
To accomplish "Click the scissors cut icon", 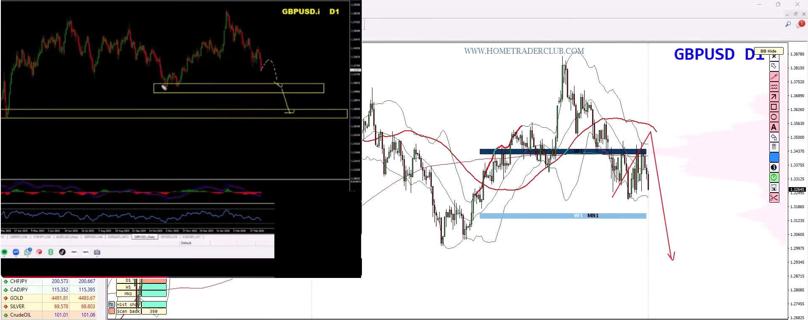I will (774, 198).
